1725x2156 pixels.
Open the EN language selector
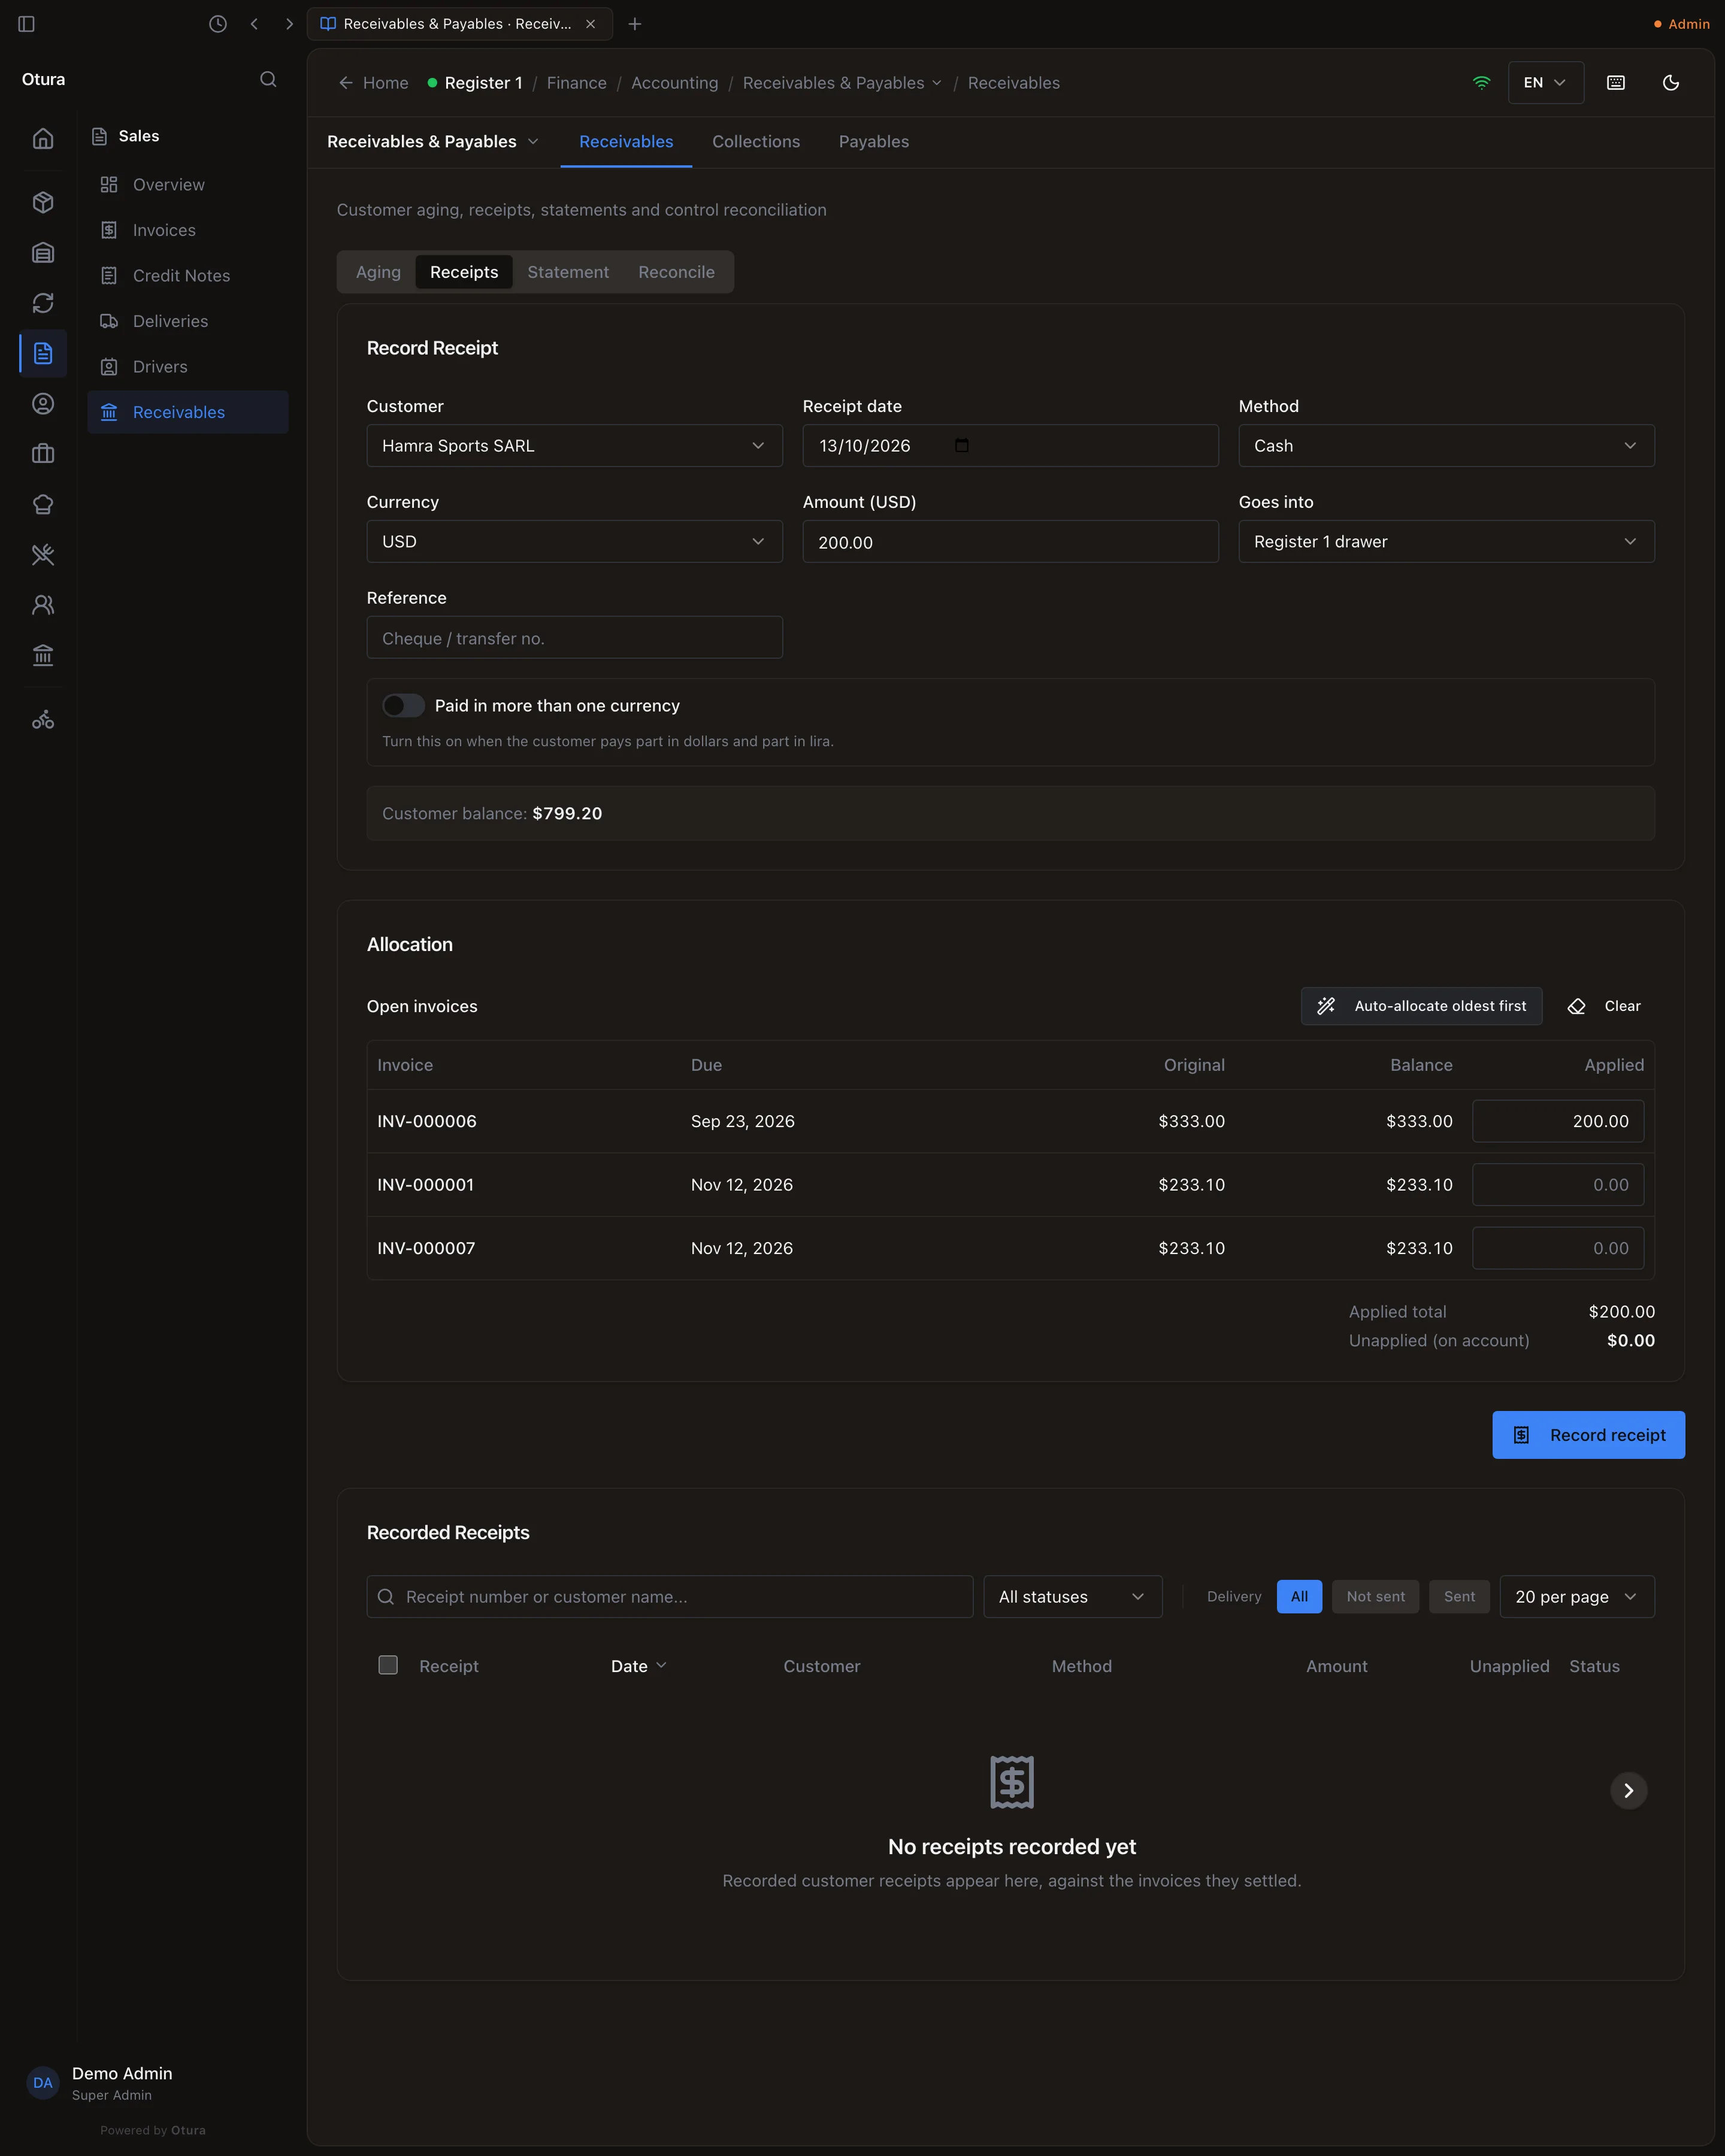pos(1545,83)
